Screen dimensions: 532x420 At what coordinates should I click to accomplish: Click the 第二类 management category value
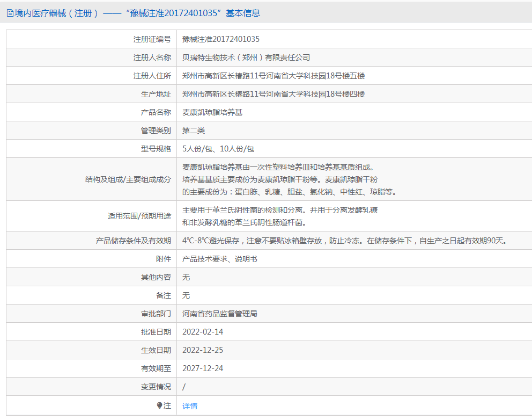tap(194, 131)
